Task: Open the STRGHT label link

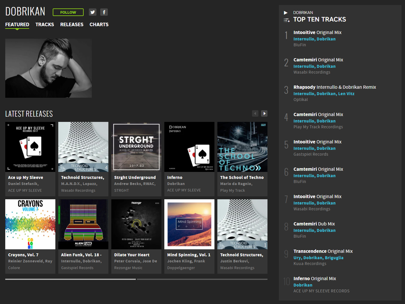Action: pyautogui.click(x=122, y=191)
